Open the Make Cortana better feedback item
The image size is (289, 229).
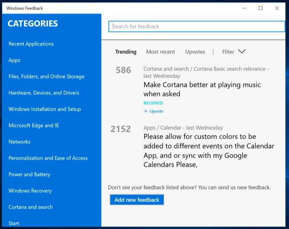[202, 89]
